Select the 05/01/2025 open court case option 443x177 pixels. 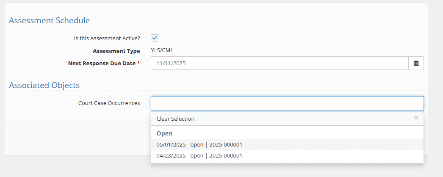click(x=199, y=145)
